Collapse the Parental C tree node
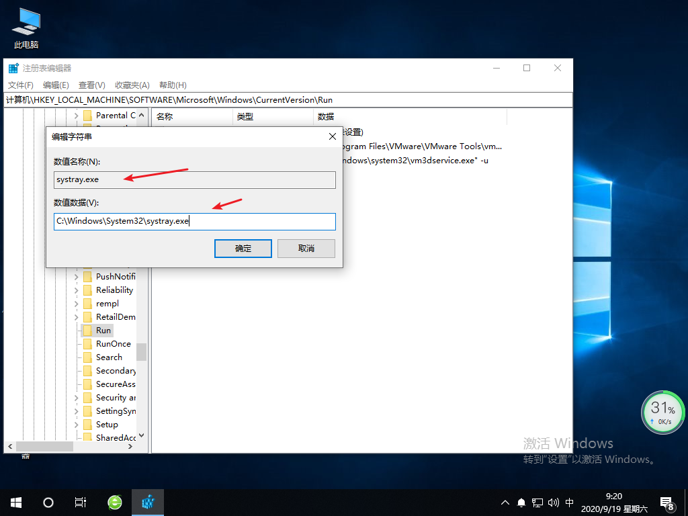688x516 pixels. [76, 115]
